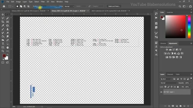Screen dimensions: 193x108
Task: Open the Layers panel options menu
Action: pyautogui.click(x=191, y=74)
